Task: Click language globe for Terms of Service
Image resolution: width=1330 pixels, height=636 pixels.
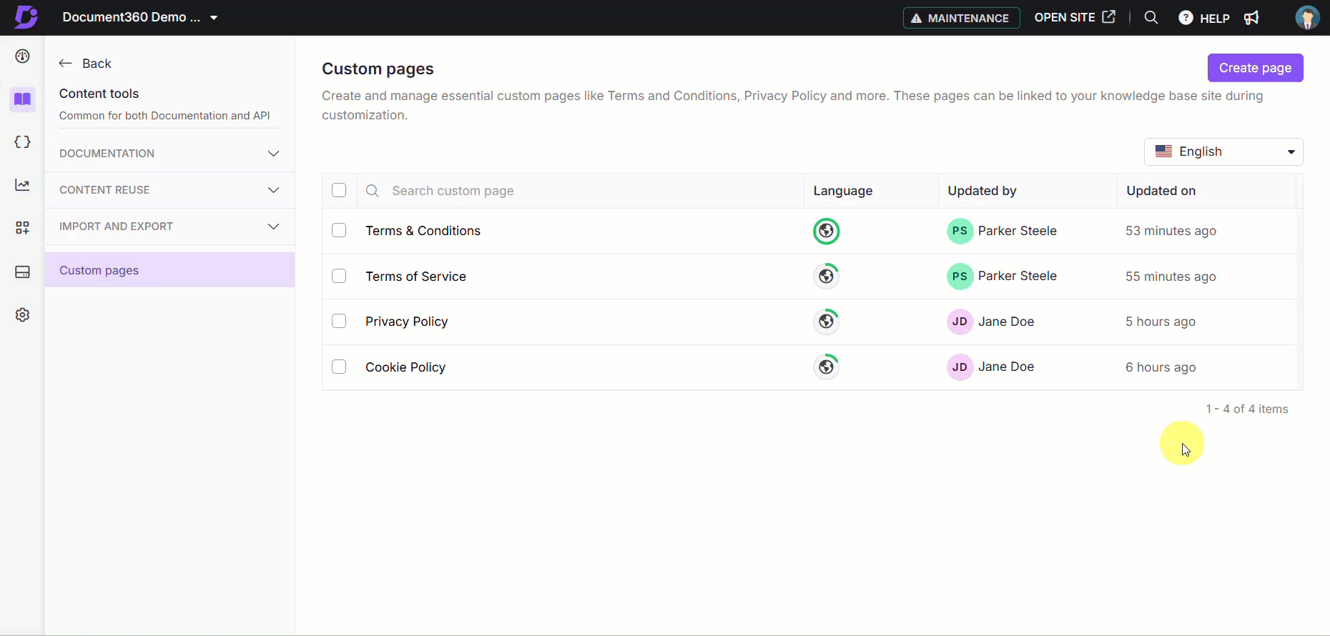Action: point(827,277)
